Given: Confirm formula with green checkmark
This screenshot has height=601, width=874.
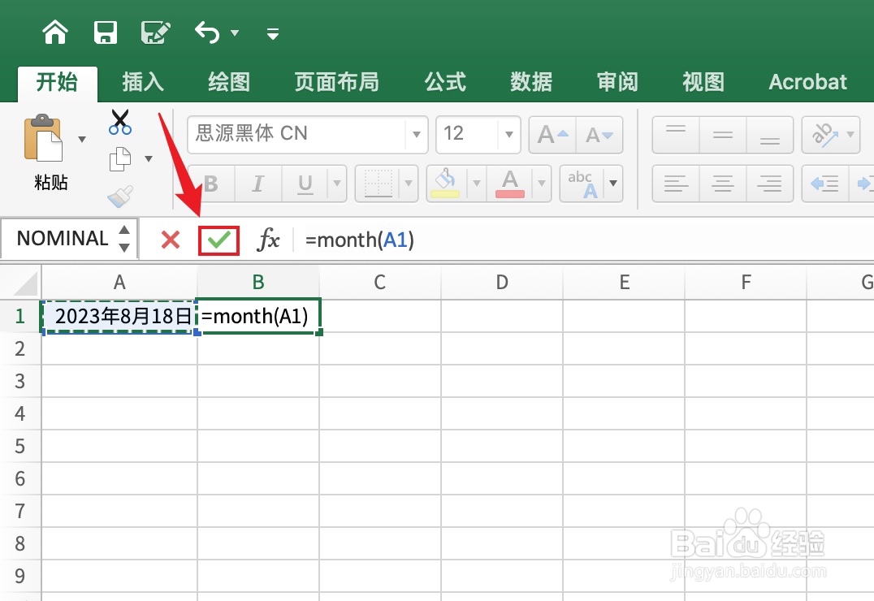Looking at the screenshot, I should tap(219, 240).
